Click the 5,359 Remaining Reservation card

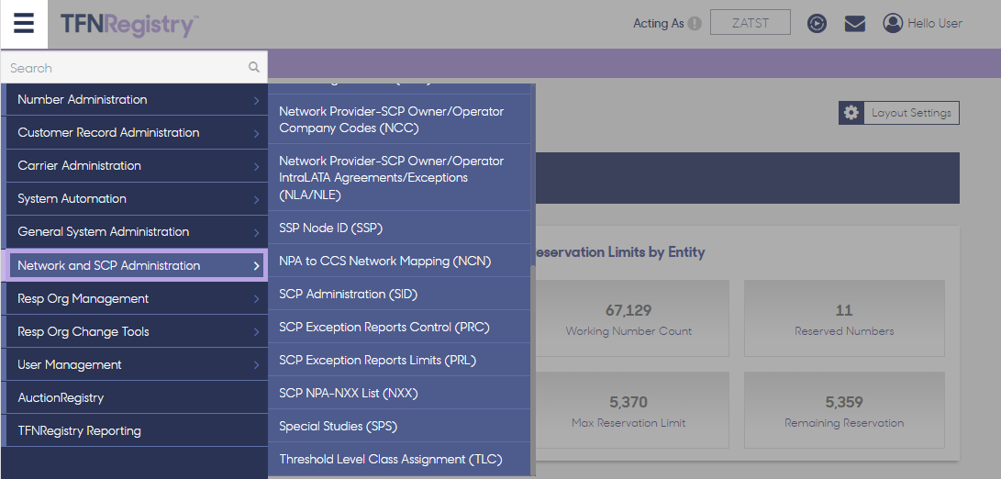(x=844, y=410)
